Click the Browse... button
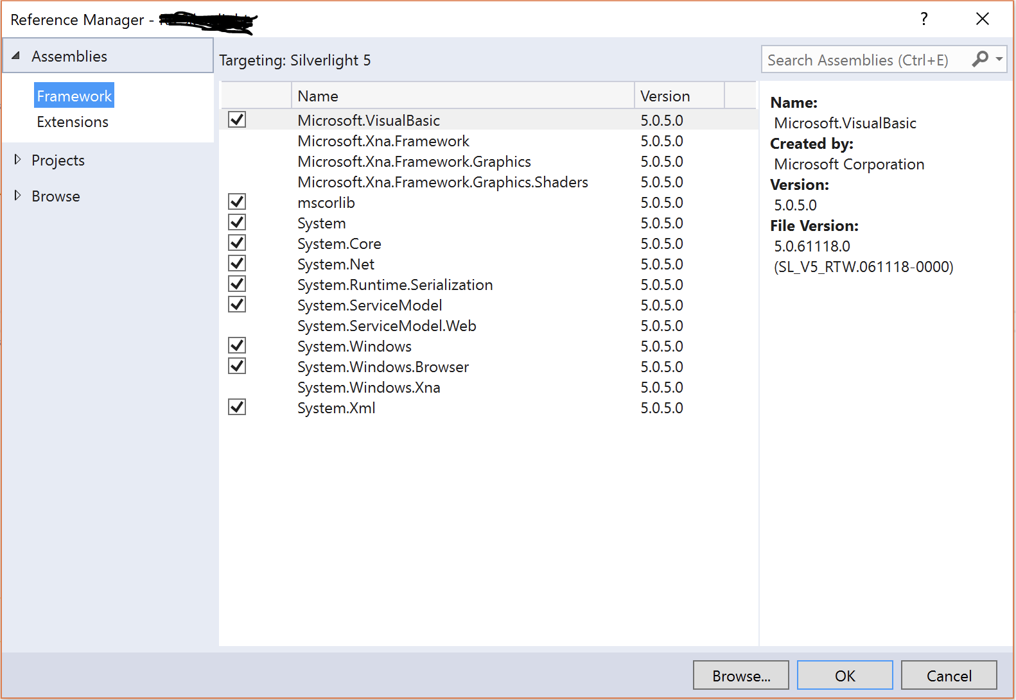 (x=741, y=676)
